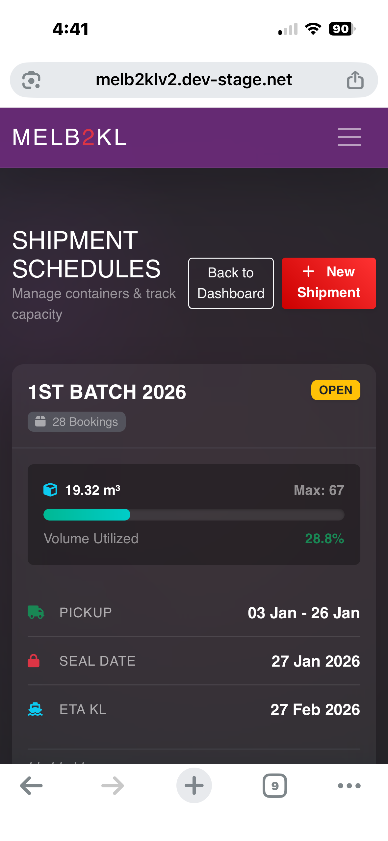Tap the volume utilized progress bar

(194, 515)
